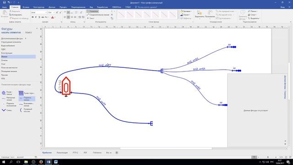Pick the Подпись положения shape
The image size is (293, 165).
(9, 104)
